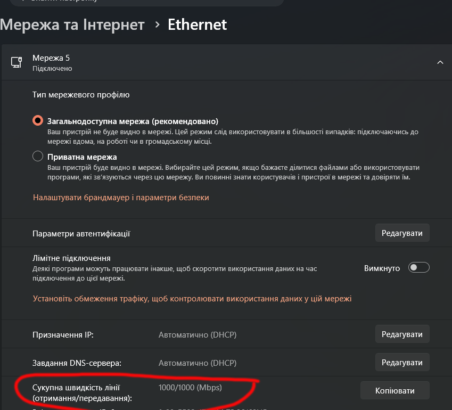The width and height of the screenshot is (452, 410).
Task: Open Налаштувати брандмауер і параметри безпеки link
Action: [121, 198]
